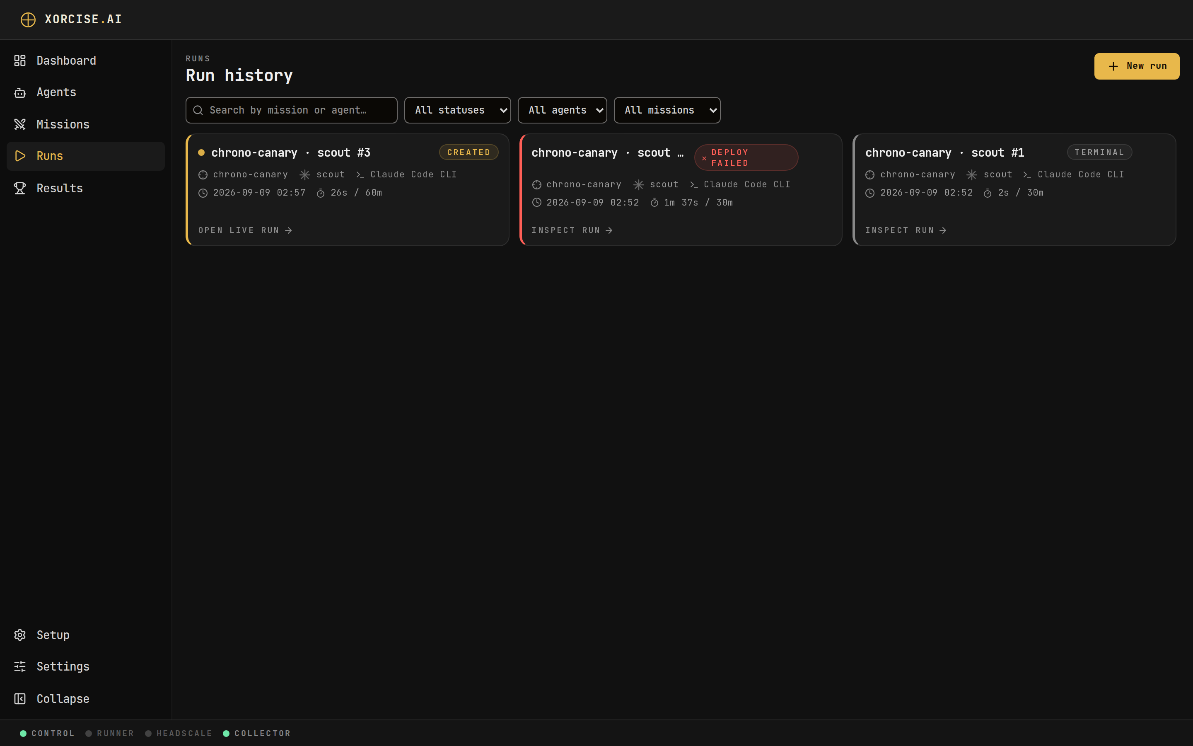Click the TERMINAL status badge
The width and height of the screenshot is (1193, 746).
point(1099,153)
